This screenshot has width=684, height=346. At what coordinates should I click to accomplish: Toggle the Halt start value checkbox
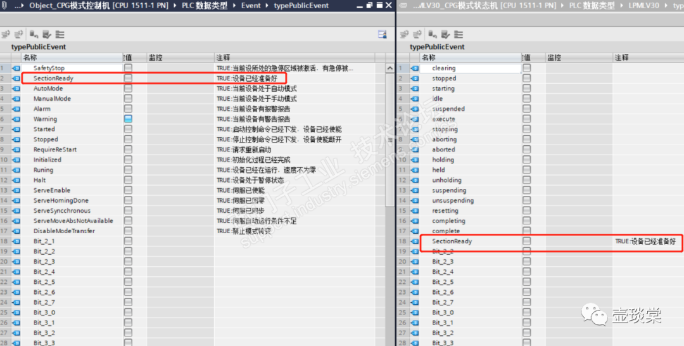pos(128,180)
